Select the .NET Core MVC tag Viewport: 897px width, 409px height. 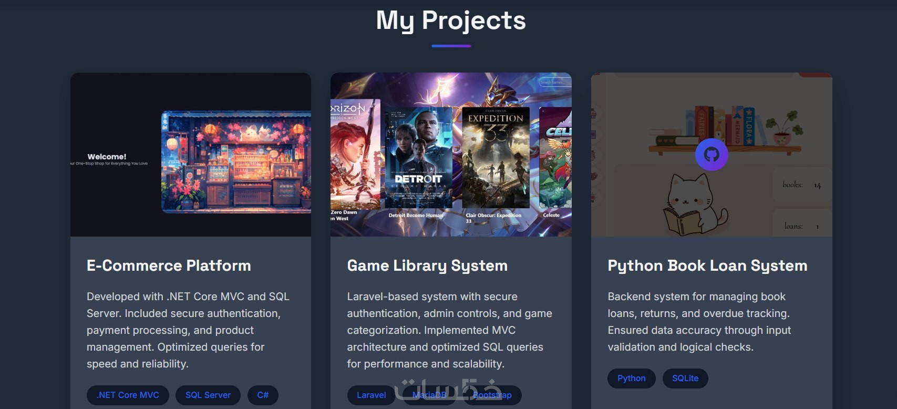coord(128,395)
